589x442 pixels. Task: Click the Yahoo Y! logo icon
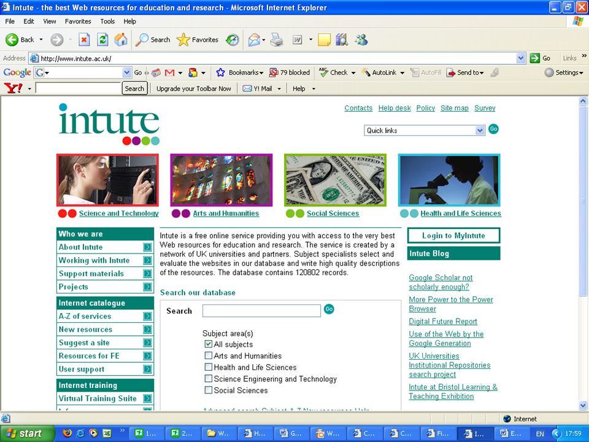point(13,88)
